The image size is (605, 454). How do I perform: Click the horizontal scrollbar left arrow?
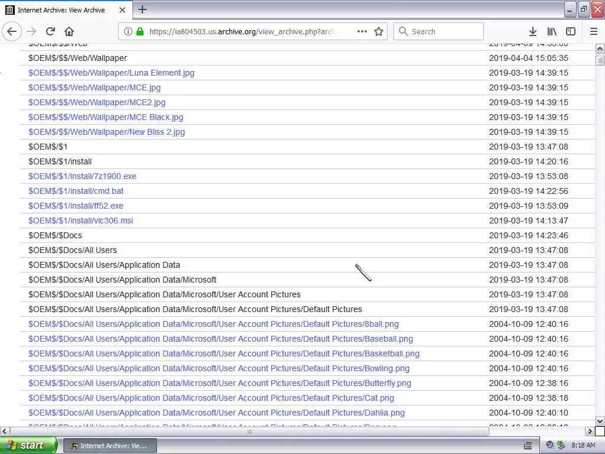tap(5, 431)
